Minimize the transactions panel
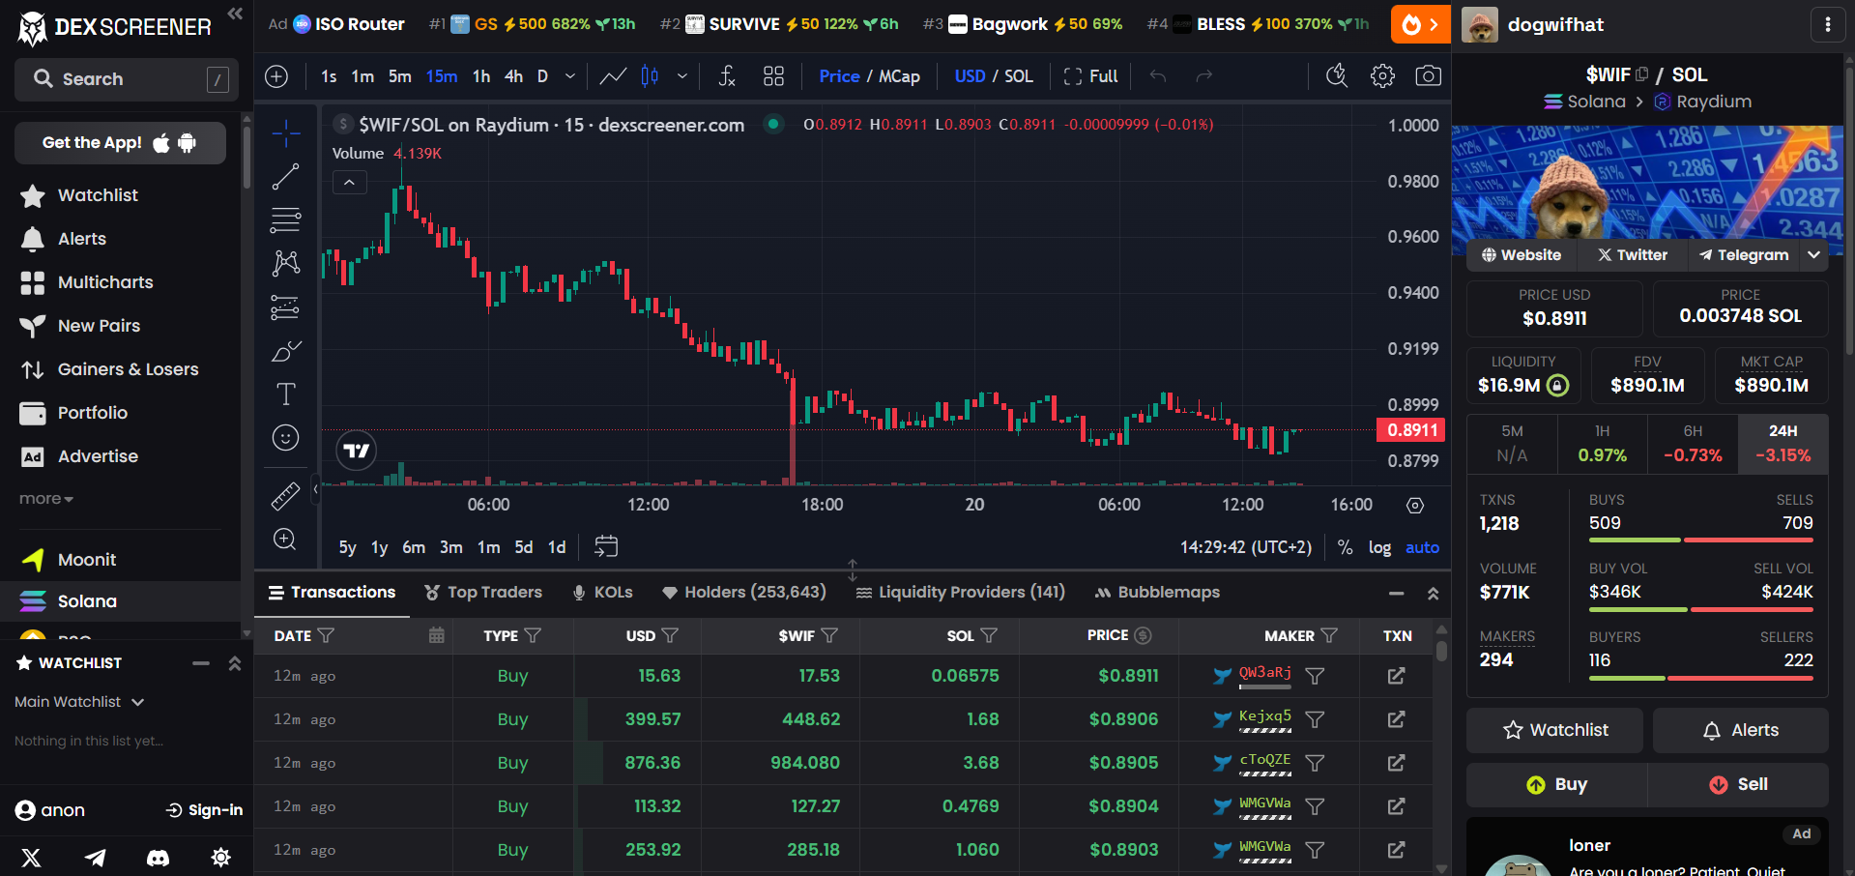Image resolution: width=1855 pixels, height=876 pixels. (x=1396, y=594)
